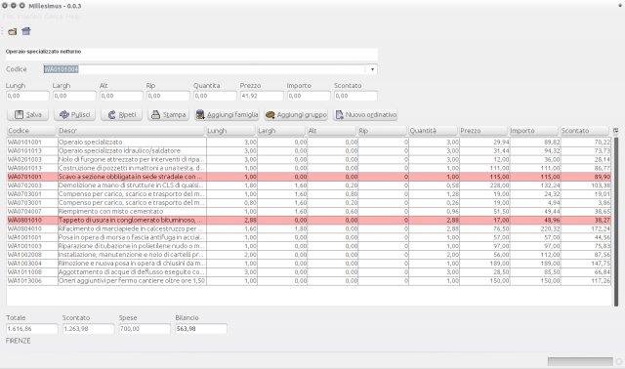
Task: Select row WA0201003 Nolo di furgone
Action: (309, 159)
